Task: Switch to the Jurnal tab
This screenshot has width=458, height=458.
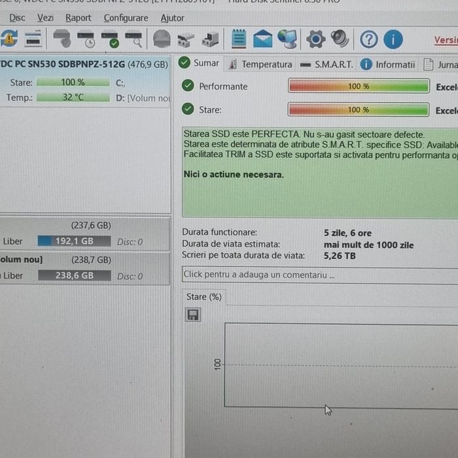Action: tap(440, 65)
